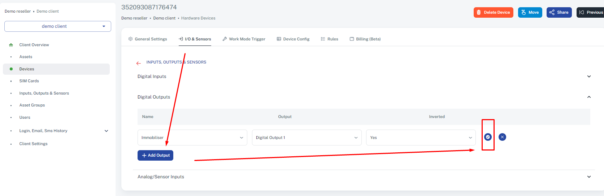Open SIM Cards in the sidebar

point(29,81)
